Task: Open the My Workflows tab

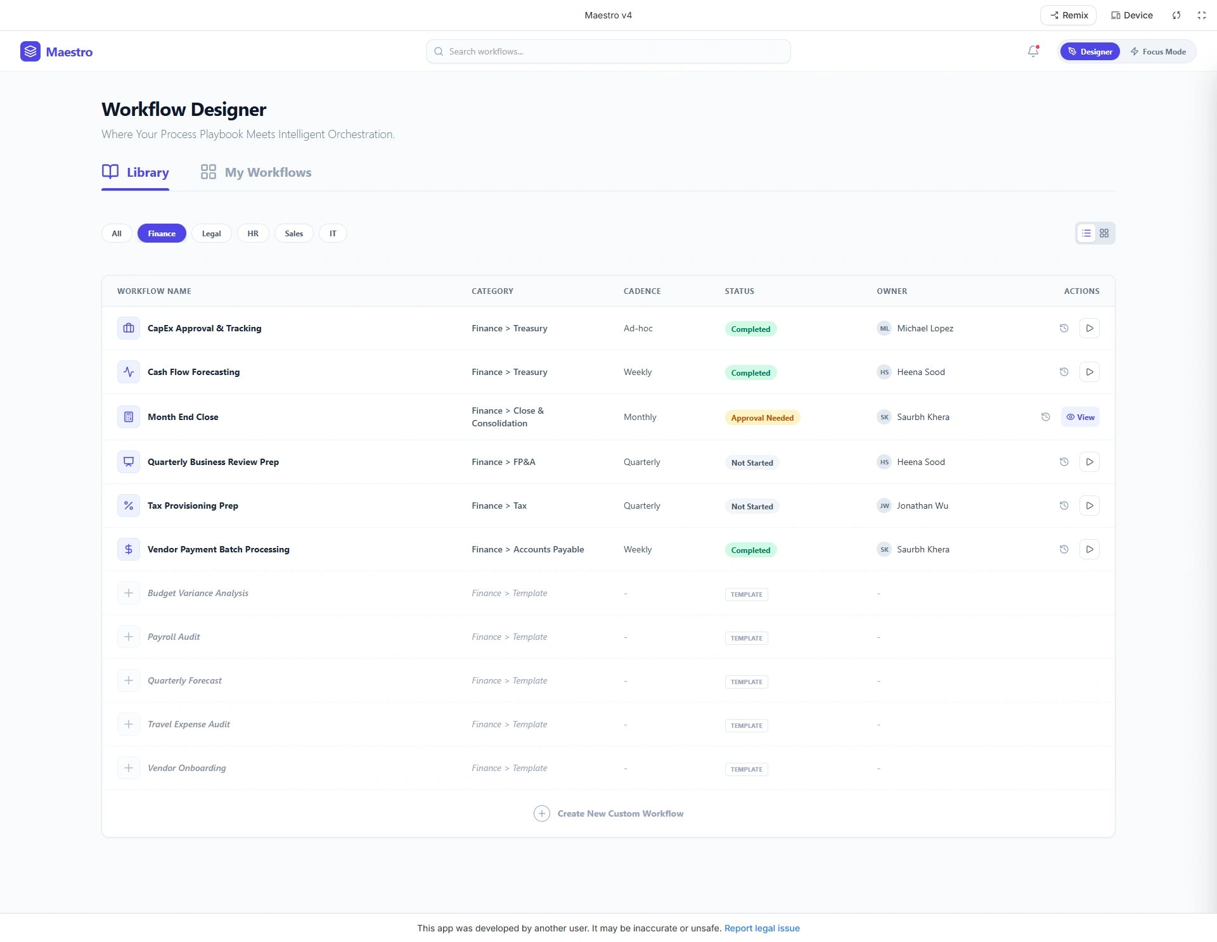Action: pyautogui.click(x=256, y=172)
